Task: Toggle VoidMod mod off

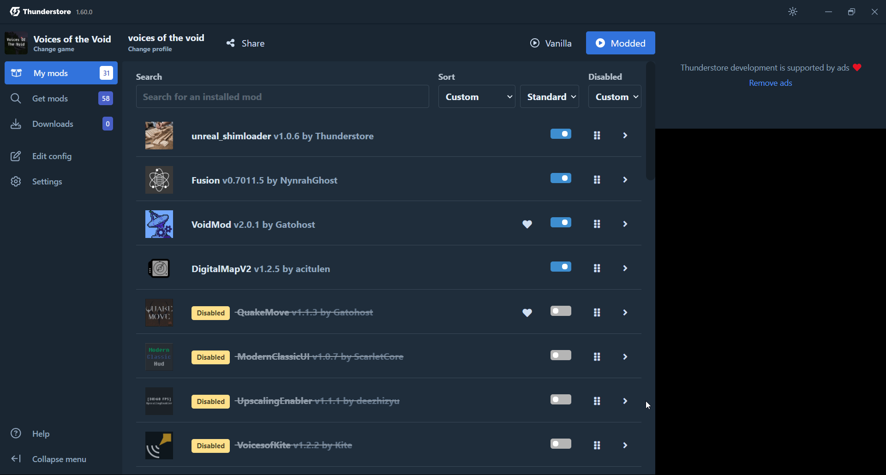Action: coord(561,222)
